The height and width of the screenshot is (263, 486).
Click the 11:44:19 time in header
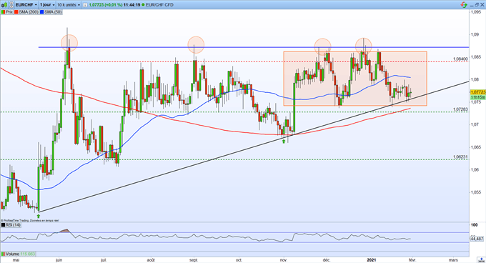132,5
